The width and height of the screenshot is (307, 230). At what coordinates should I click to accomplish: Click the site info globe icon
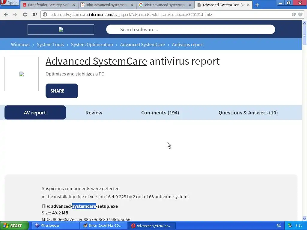45,14
